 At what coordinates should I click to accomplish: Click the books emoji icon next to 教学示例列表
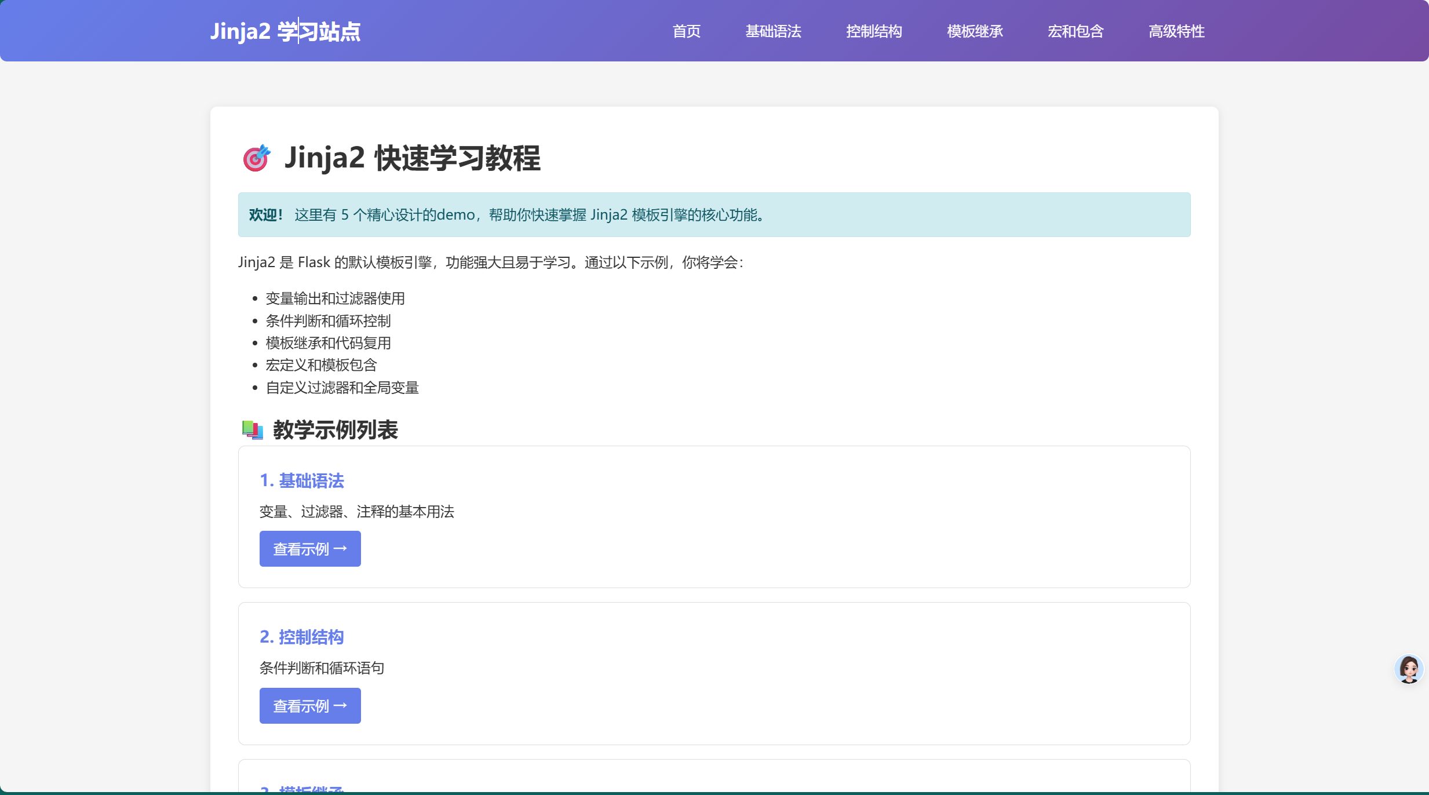click(x=251, y=429)
